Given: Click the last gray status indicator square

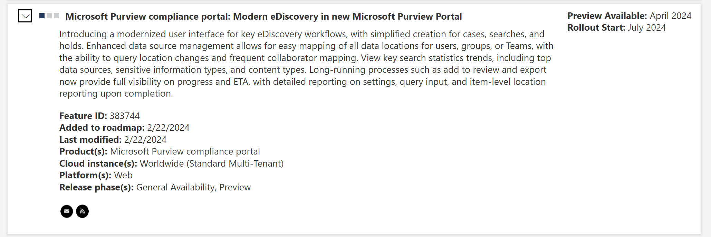Looking at the screenshot, I should tap(57, 16).
